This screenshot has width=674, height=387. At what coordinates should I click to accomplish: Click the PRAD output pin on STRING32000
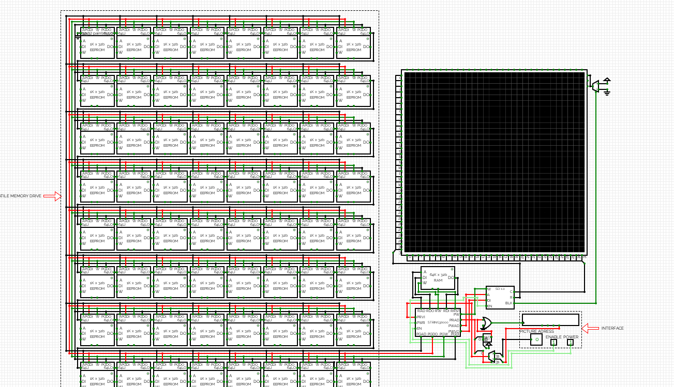point(460,320)
